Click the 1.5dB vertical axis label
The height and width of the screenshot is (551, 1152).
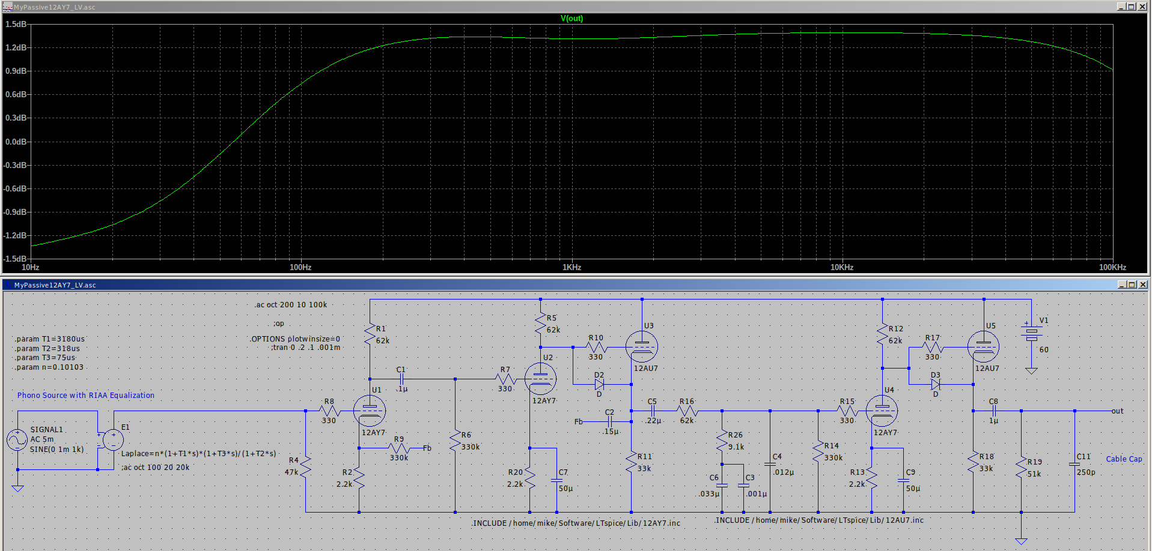coord(16,24)
